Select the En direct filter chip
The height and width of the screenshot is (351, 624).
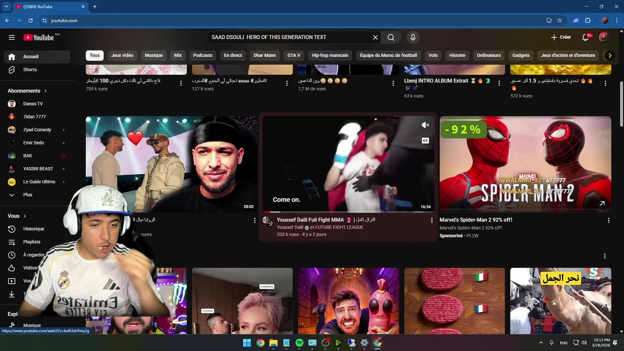(233, 56)
